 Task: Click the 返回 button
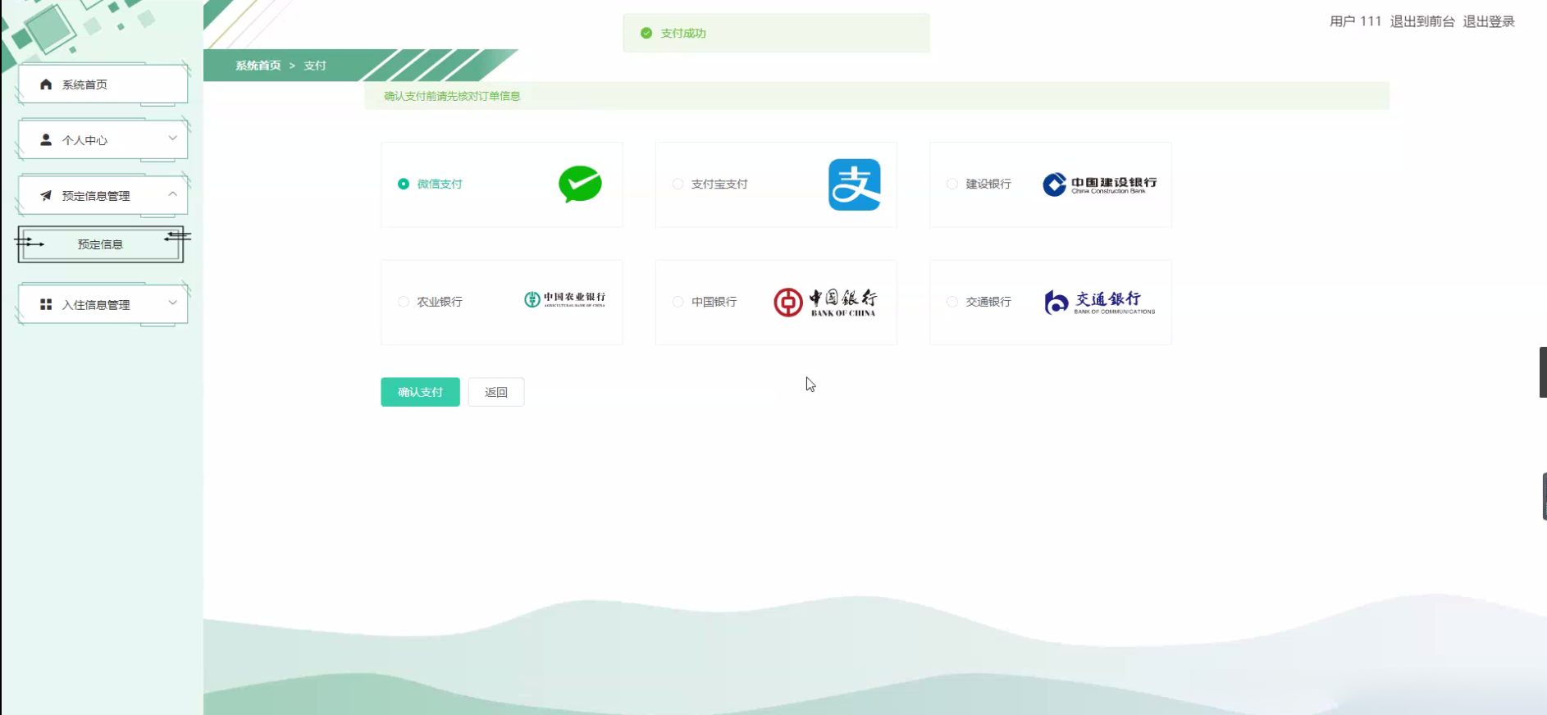pyautogui.click(x=496, y=392)
